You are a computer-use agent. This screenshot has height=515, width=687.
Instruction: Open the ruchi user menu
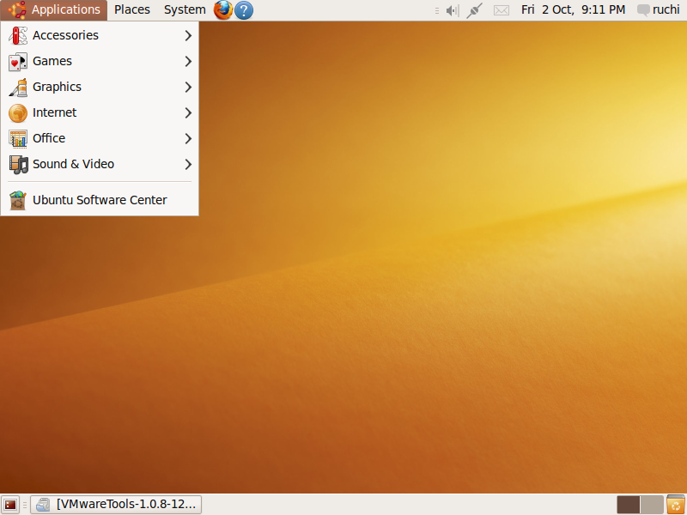coord(658,10)
